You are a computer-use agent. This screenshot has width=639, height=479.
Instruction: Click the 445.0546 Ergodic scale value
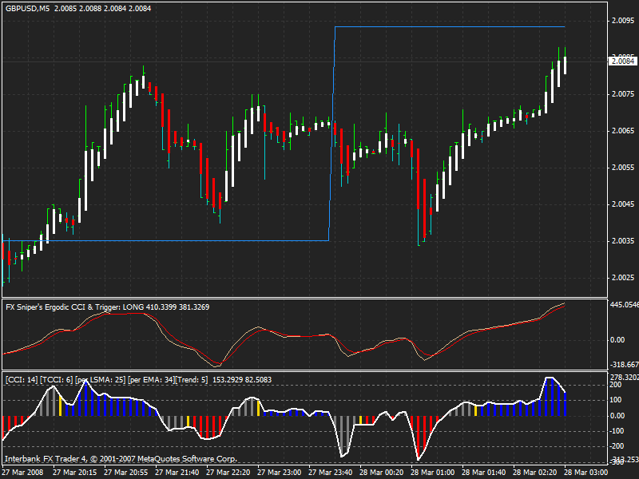pyautogui.click(x=624, y=305)
